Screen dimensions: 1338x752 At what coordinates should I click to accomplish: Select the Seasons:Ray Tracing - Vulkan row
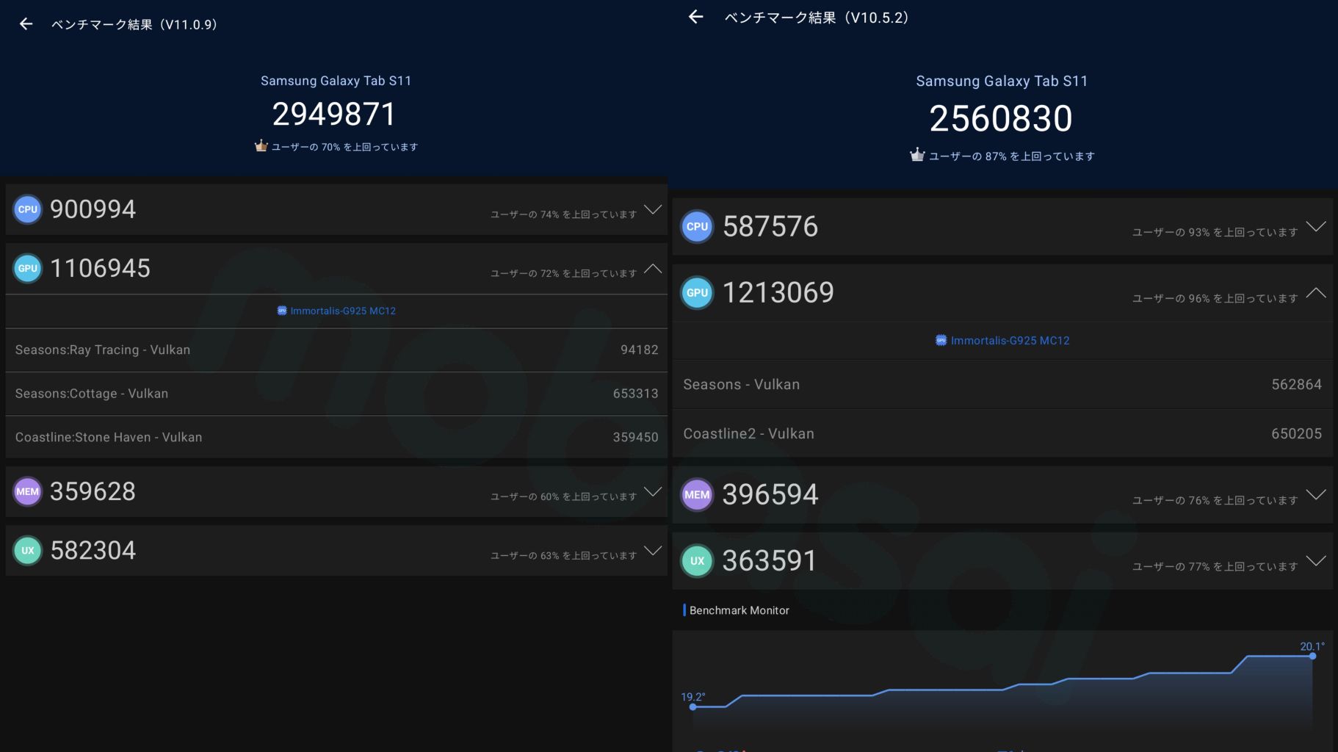[x=336, y=350]
